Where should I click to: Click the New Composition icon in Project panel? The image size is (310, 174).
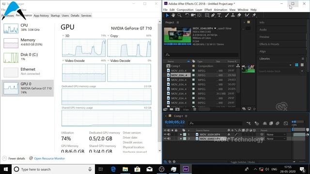[178, 109]
